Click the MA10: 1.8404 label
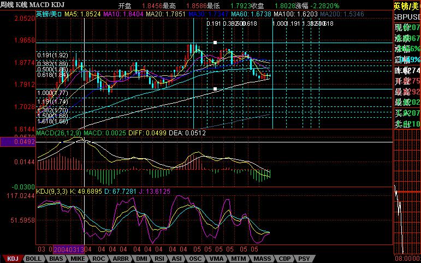The width and height of the screenshot is (421, 263). point(123,14)
